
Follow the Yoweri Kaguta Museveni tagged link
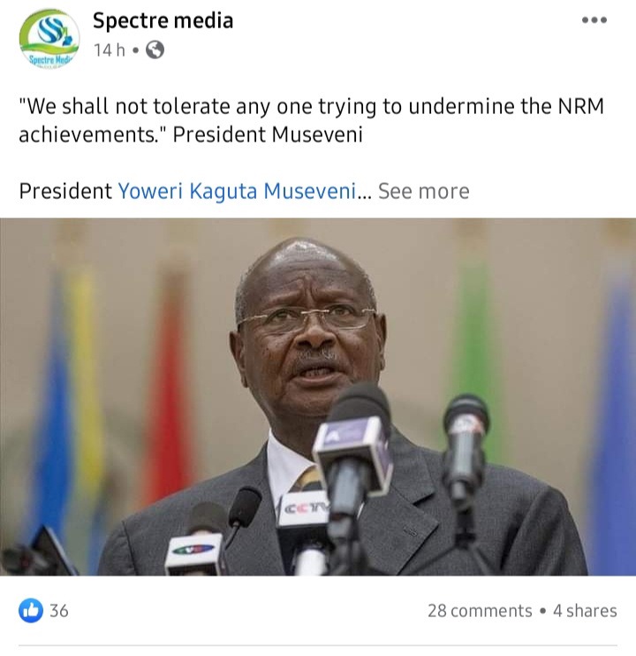point(237,191)
